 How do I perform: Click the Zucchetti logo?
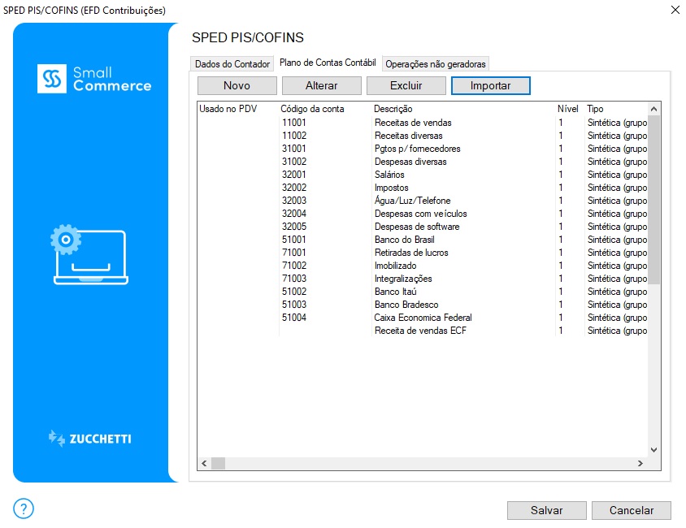[89, 439]
